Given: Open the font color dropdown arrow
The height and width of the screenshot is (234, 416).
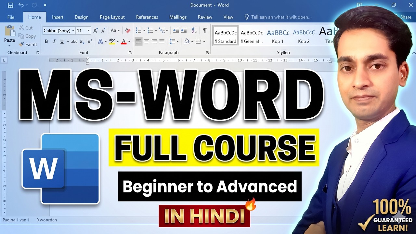Looking at the screenshot, I should [129, 42].
